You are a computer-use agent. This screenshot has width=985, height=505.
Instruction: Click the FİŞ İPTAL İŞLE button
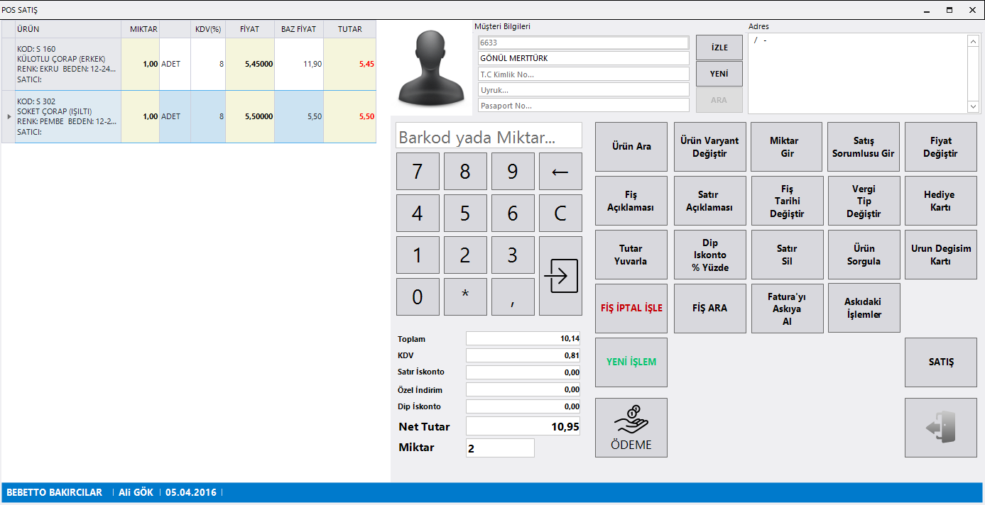tap(631, 309)
